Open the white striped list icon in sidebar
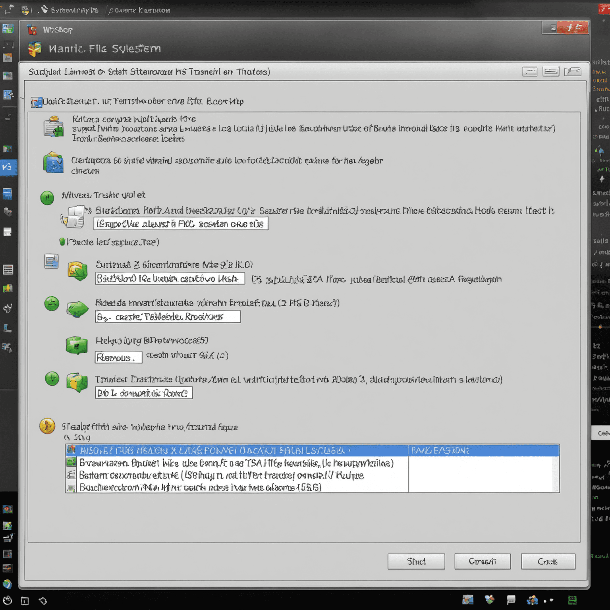Viewport: 610px width, 610px height. [x=8, y=270]
